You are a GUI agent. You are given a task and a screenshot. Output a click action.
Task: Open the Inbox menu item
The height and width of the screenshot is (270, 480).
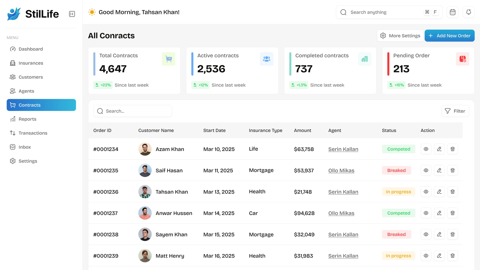(x=24, y=147)
